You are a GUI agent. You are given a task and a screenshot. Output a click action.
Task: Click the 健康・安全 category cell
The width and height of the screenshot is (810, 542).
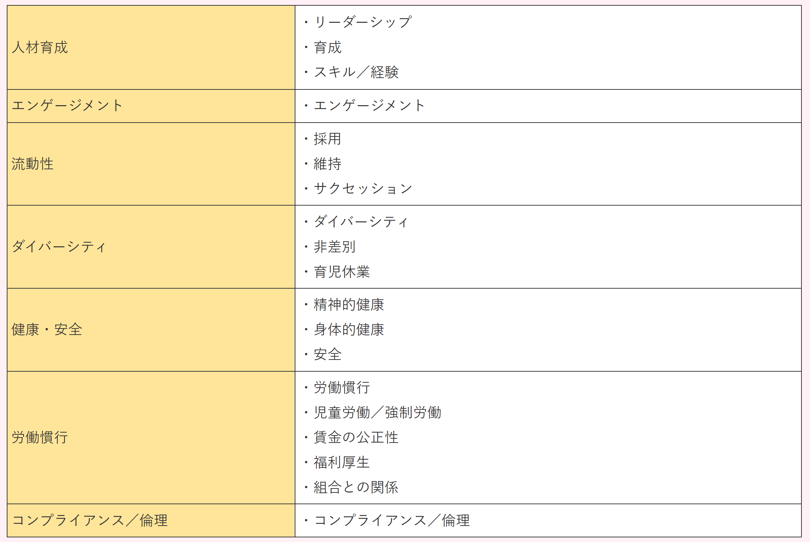coord(47,330)
